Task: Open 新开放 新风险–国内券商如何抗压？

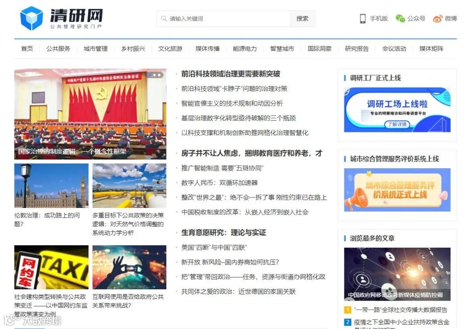Action: [x=230, y=262]
